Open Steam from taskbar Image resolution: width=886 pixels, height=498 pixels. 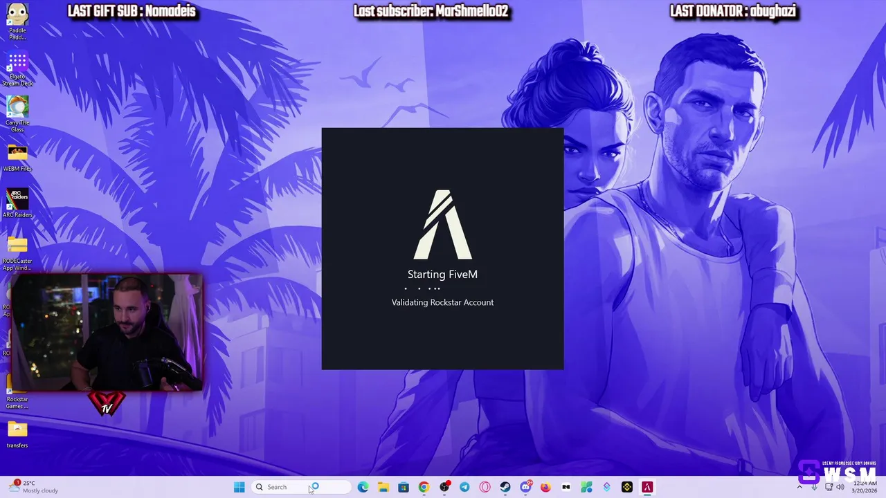[x=505, y=487]
